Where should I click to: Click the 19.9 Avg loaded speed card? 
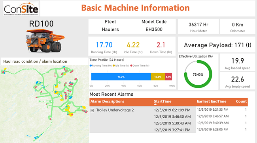(238, 63)
